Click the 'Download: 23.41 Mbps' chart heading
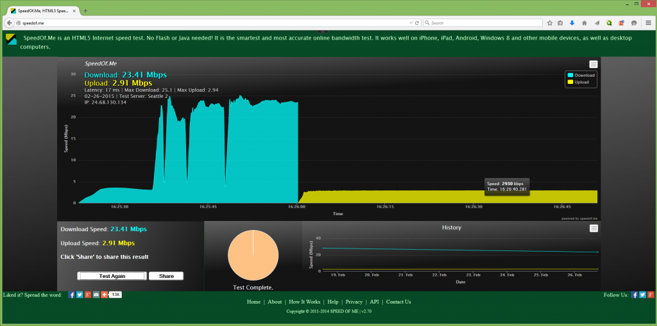The image size is (657, 326). pyautogui.click(x=126, y=75)
